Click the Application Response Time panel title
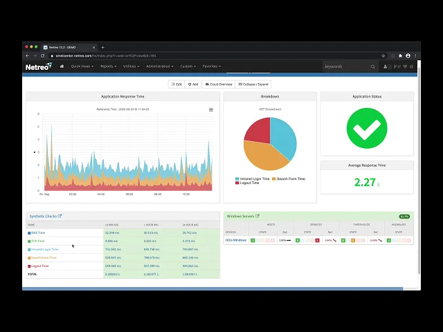Image resolution: width=443 pixels, height=332 pixels. point(123,97)
